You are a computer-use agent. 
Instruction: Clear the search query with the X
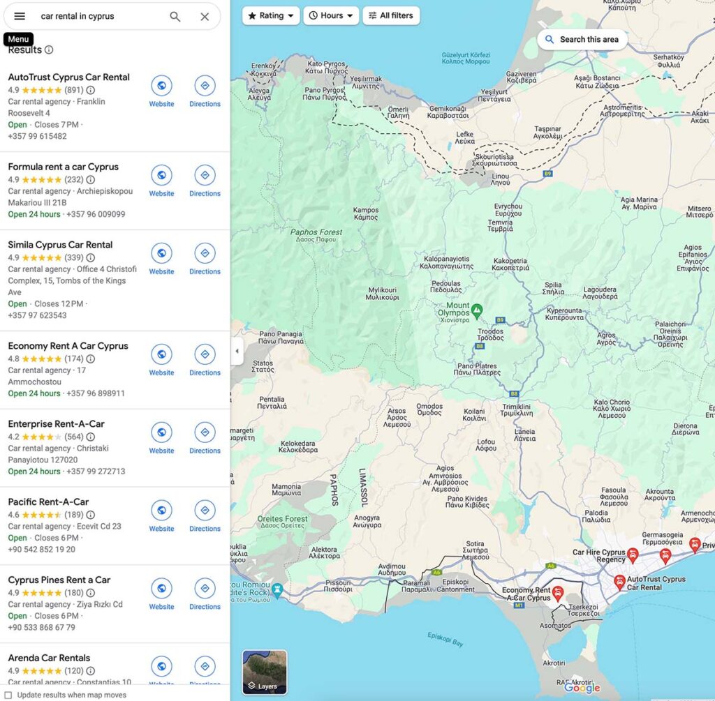205,16
